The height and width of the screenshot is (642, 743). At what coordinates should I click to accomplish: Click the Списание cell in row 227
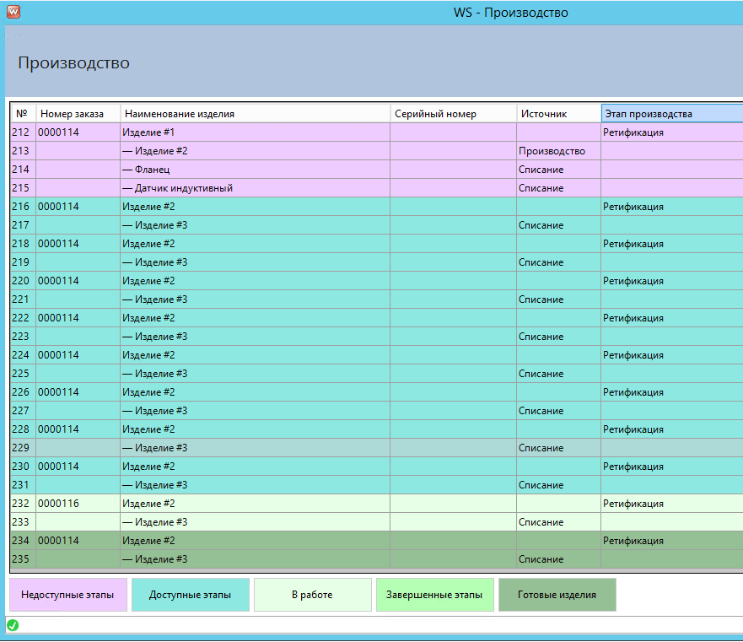(x=559, y=411)
